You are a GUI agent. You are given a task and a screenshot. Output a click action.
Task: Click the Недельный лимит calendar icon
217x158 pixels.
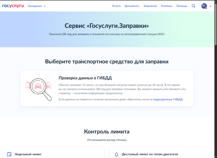click(9, 154)
